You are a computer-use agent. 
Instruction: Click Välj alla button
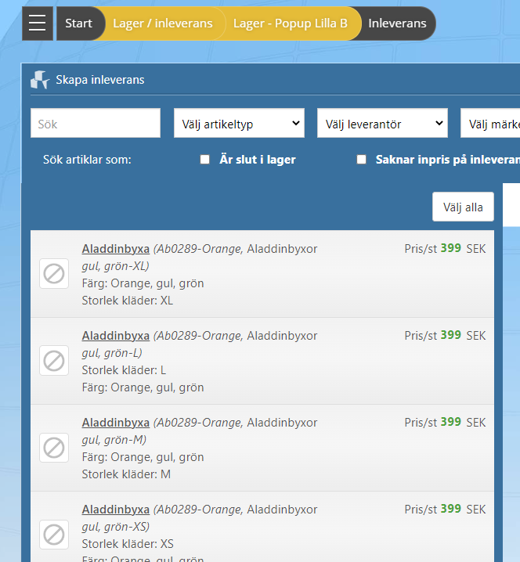pyautogui.click(x=463, y=207)
